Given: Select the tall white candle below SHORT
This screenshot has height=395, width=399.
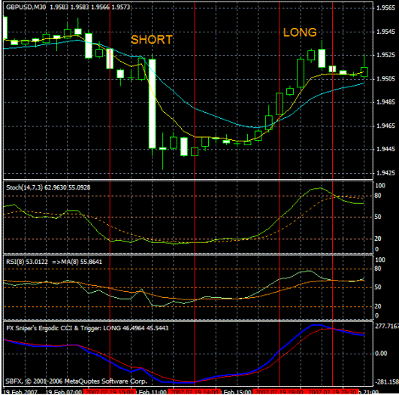Looking at the screenshot, I should [x=153, y=104].
